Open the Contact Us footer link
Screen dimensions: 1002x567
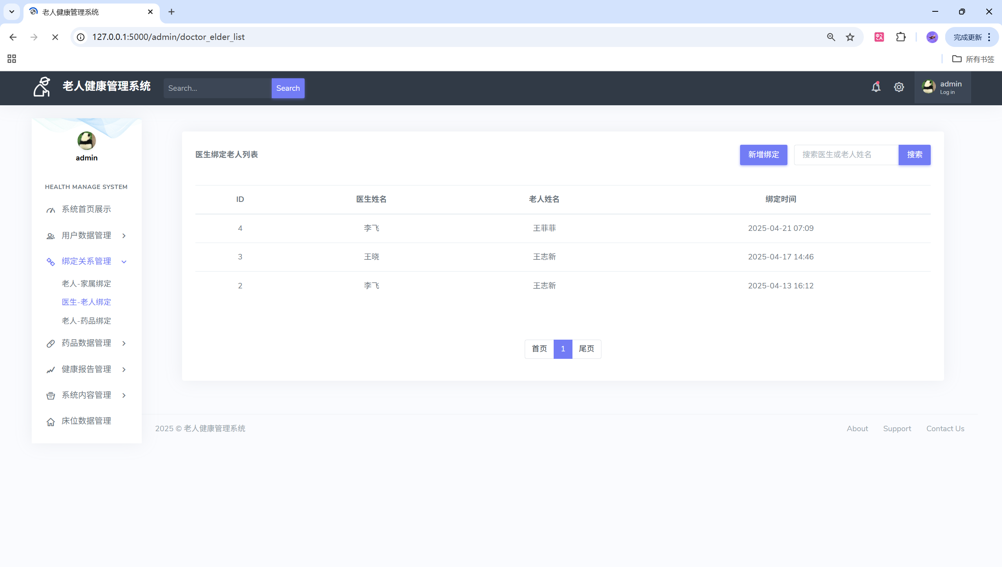point(945,428)
